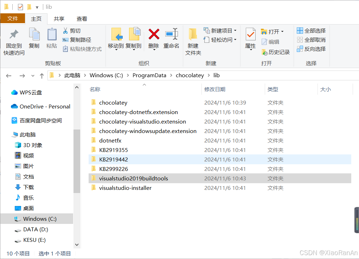Copy path of selected folder
The image size is (359, 259).
[77, 40]
